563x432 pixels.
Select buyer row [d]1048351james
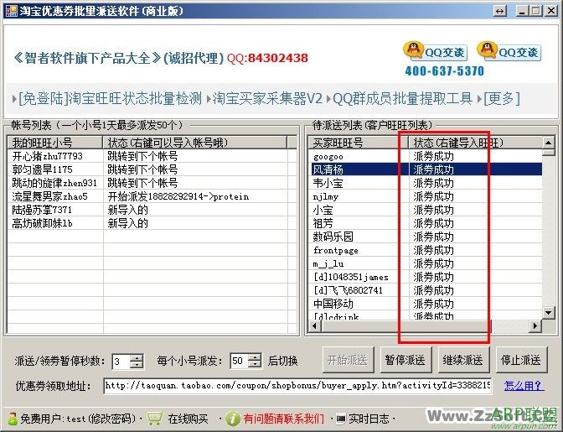coord(426,277)
